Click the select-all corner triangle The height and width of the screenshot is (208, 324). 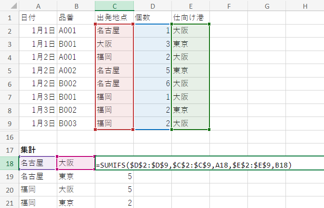(x=13, y=6)
